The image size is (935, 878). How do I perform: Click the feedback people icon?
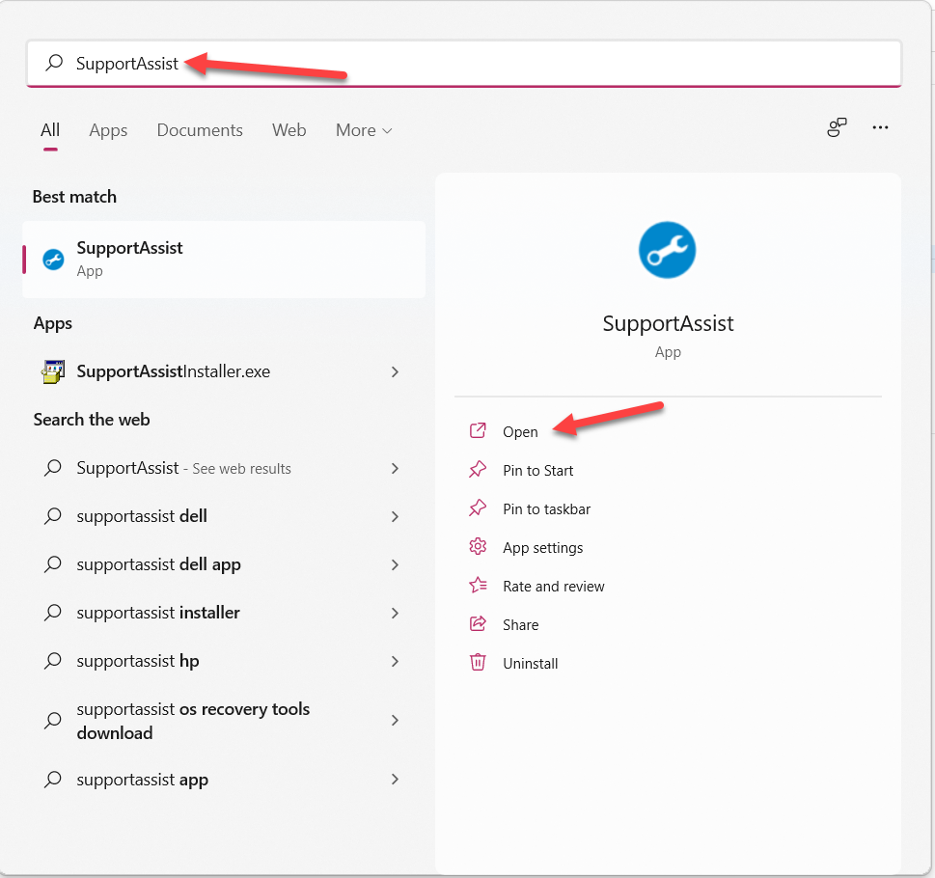point(837,128)
